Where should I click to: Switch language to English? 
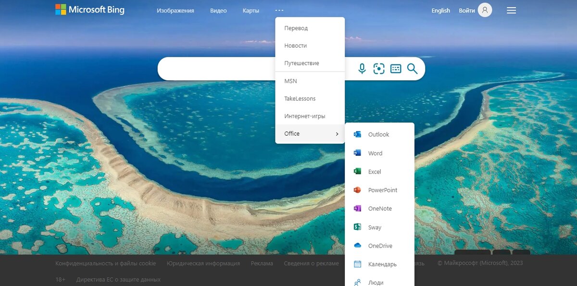click(x=441, y=11)
